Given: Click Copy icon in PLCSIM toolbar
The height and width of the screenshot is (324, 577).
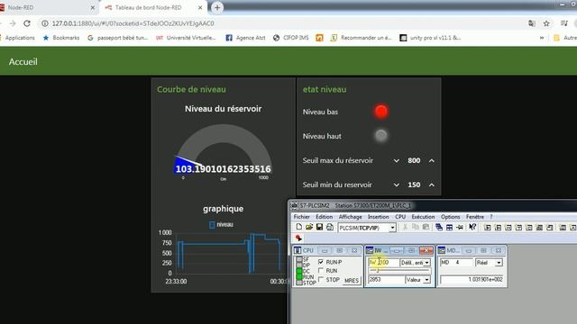Looking at the screenshot, I should pyautogui.click(x=416, y=228).
